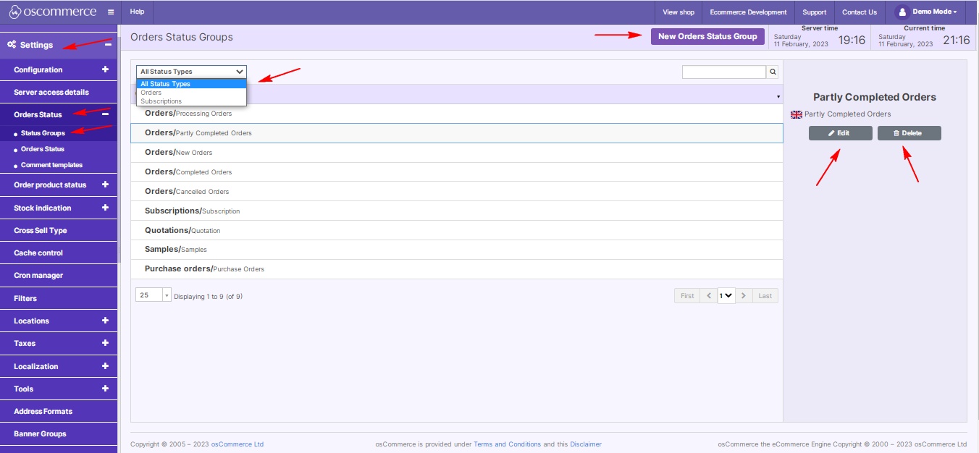Open Cron manager menu

point(59,275)
